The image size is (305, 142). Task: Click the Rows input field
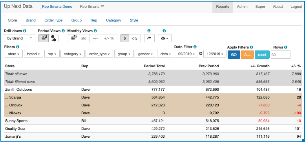tap(281, 55)
